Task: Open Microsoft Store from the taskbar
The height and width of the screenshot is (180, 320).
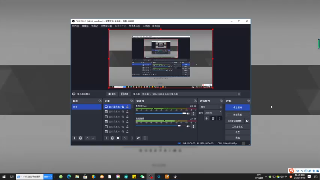Action: [x=85, y=176]
